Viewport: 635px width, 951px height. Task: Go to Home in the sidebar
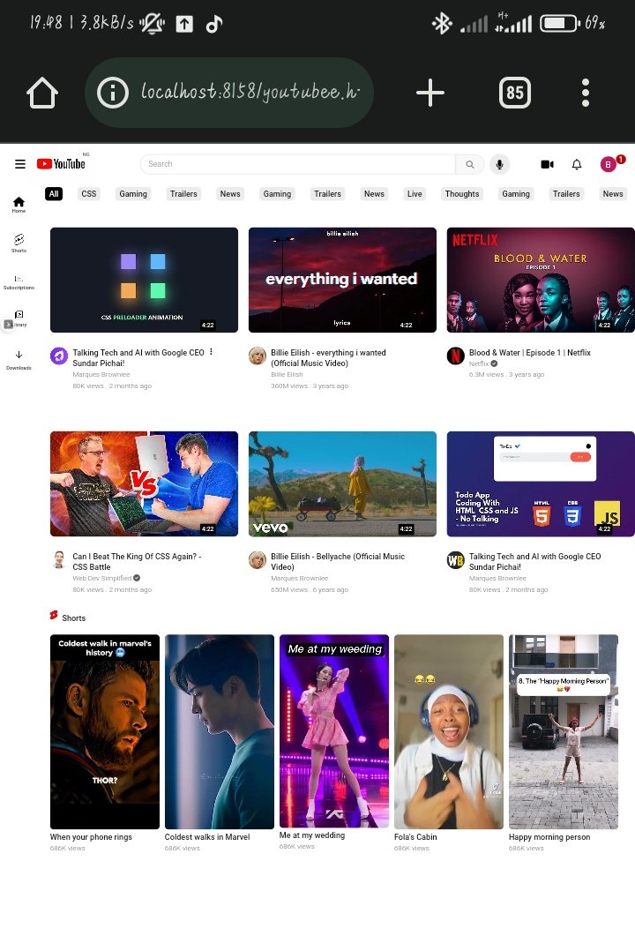(x=19, y=205)
